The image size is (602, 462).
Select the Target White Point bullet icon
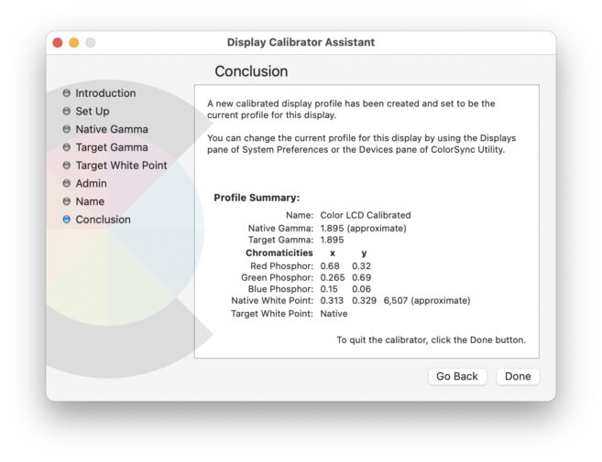point(67,166)
